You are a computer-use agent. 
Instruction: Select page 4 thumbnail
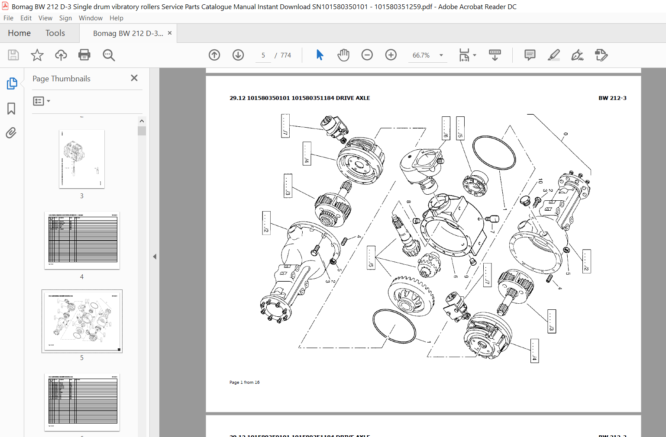point(82,240)
